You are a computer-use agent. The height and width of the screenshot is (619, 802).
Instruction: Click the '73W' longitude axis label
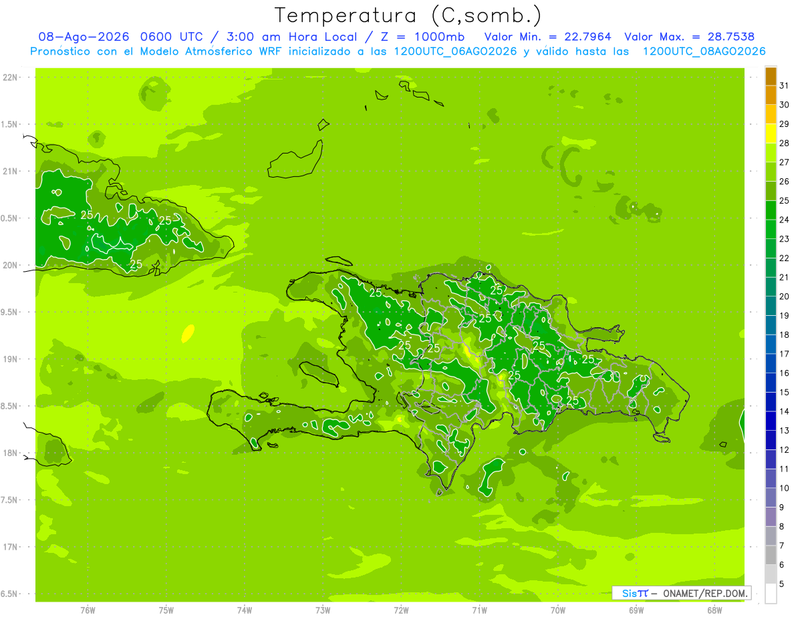323,610
